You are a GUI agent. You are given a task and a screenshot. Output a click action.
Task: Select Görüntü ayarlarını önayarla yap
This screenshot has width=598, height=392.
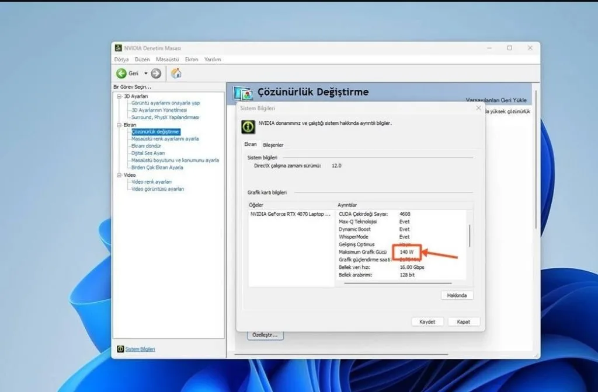165,103
